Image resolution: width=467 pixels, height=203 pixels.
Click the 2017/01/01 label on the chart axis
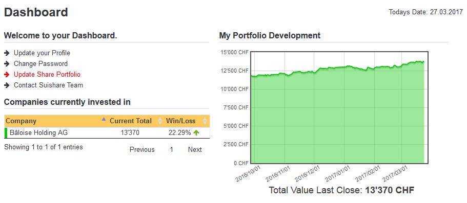point(338,174)
